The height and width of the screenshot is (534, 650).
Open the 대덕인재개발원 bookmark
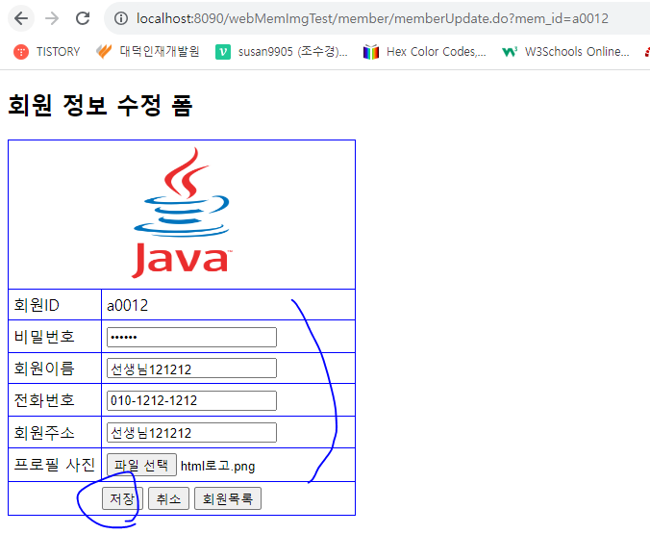[148, 51]
